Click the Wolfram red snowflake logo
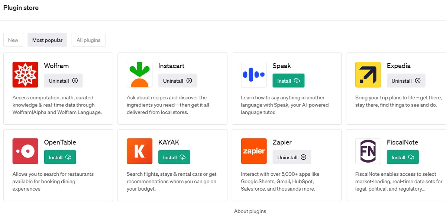The image size is (446, 217). click(x=25, y=74)
